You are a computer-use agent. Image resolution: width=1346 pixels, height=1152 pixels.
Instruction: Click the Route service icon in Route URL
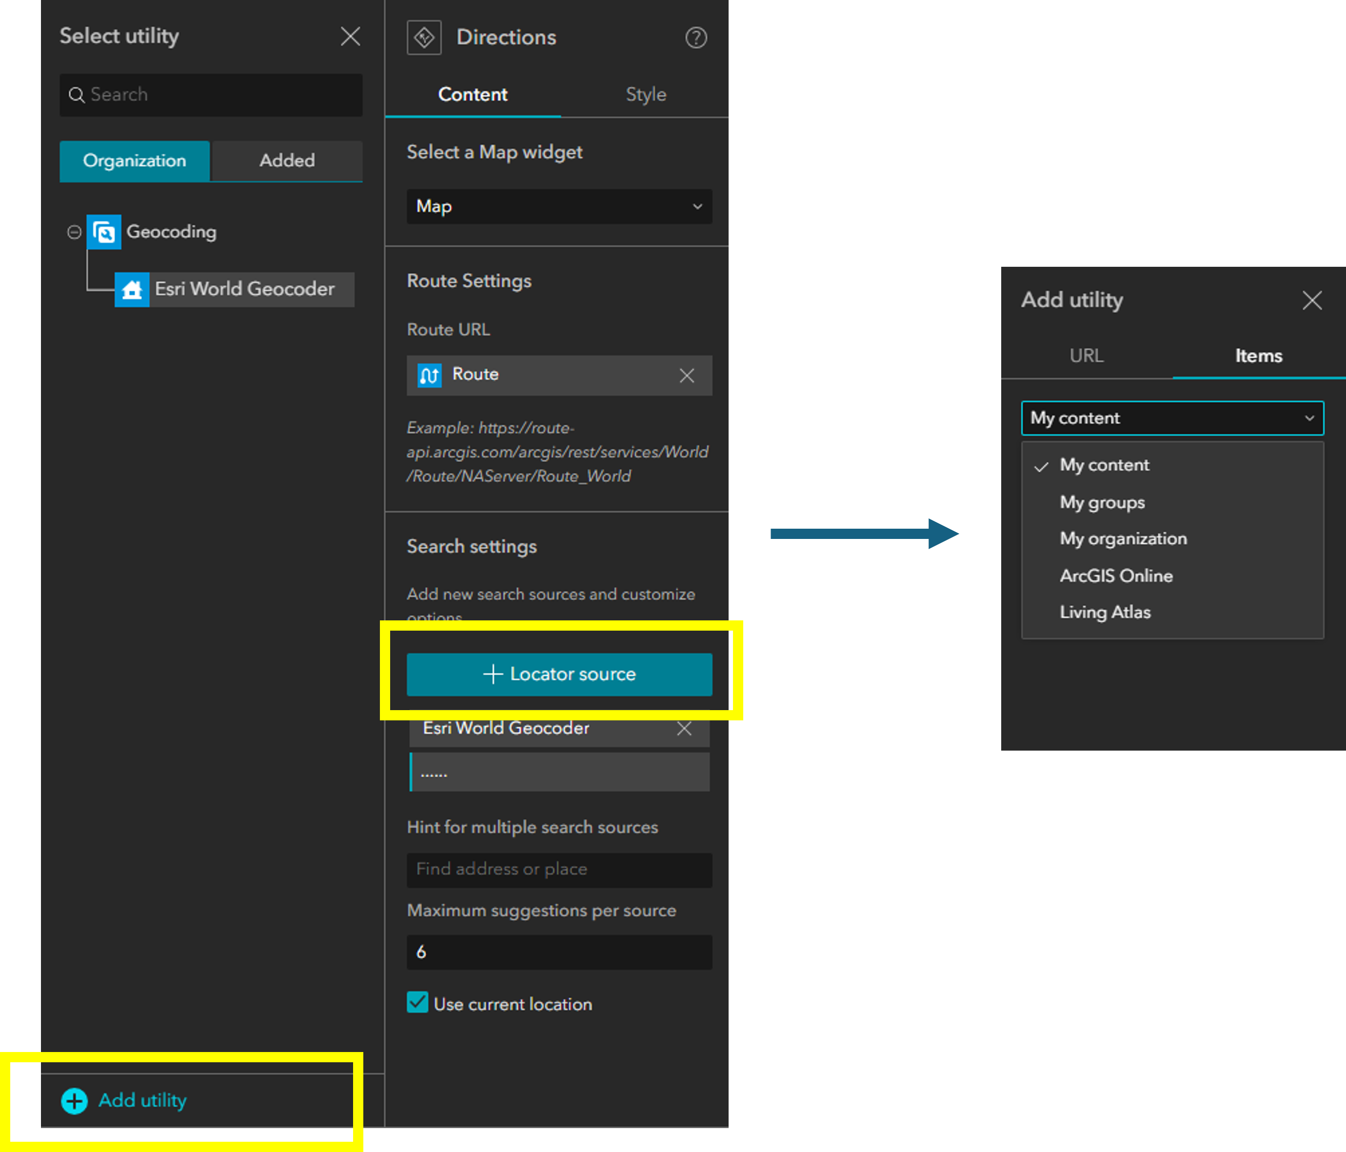(429, 376)
